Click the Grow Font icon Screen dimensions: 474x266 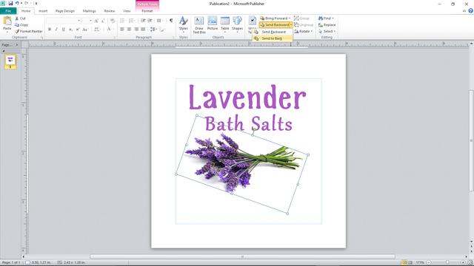[96, 21]
